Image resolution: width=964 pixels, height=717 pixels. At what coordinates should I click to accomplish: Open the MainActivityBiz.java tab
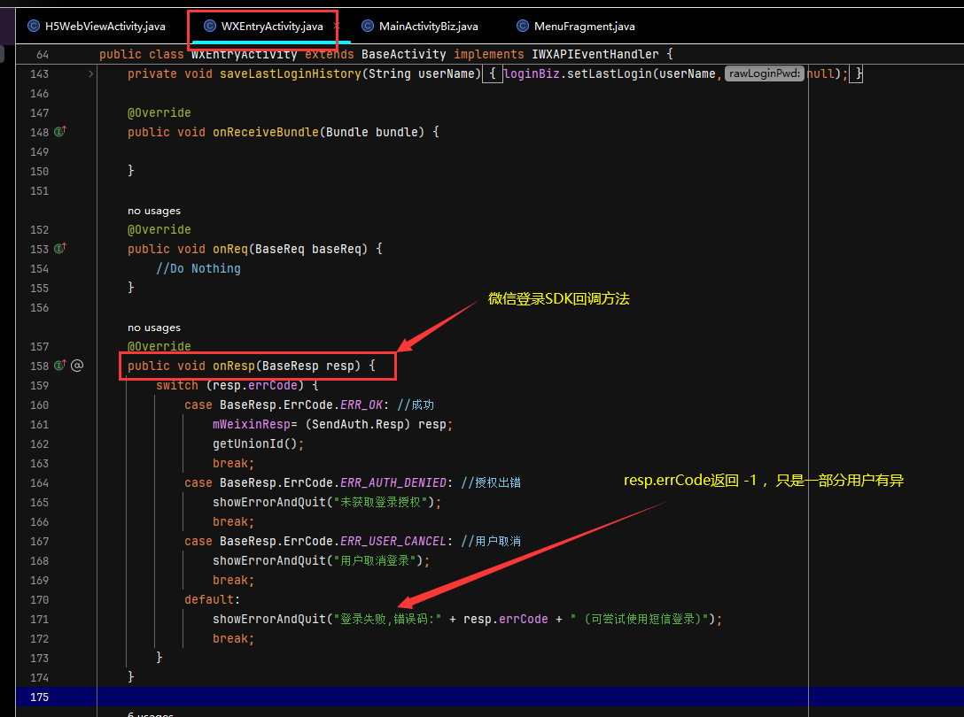pyautogui.click(x=420, y=26)
